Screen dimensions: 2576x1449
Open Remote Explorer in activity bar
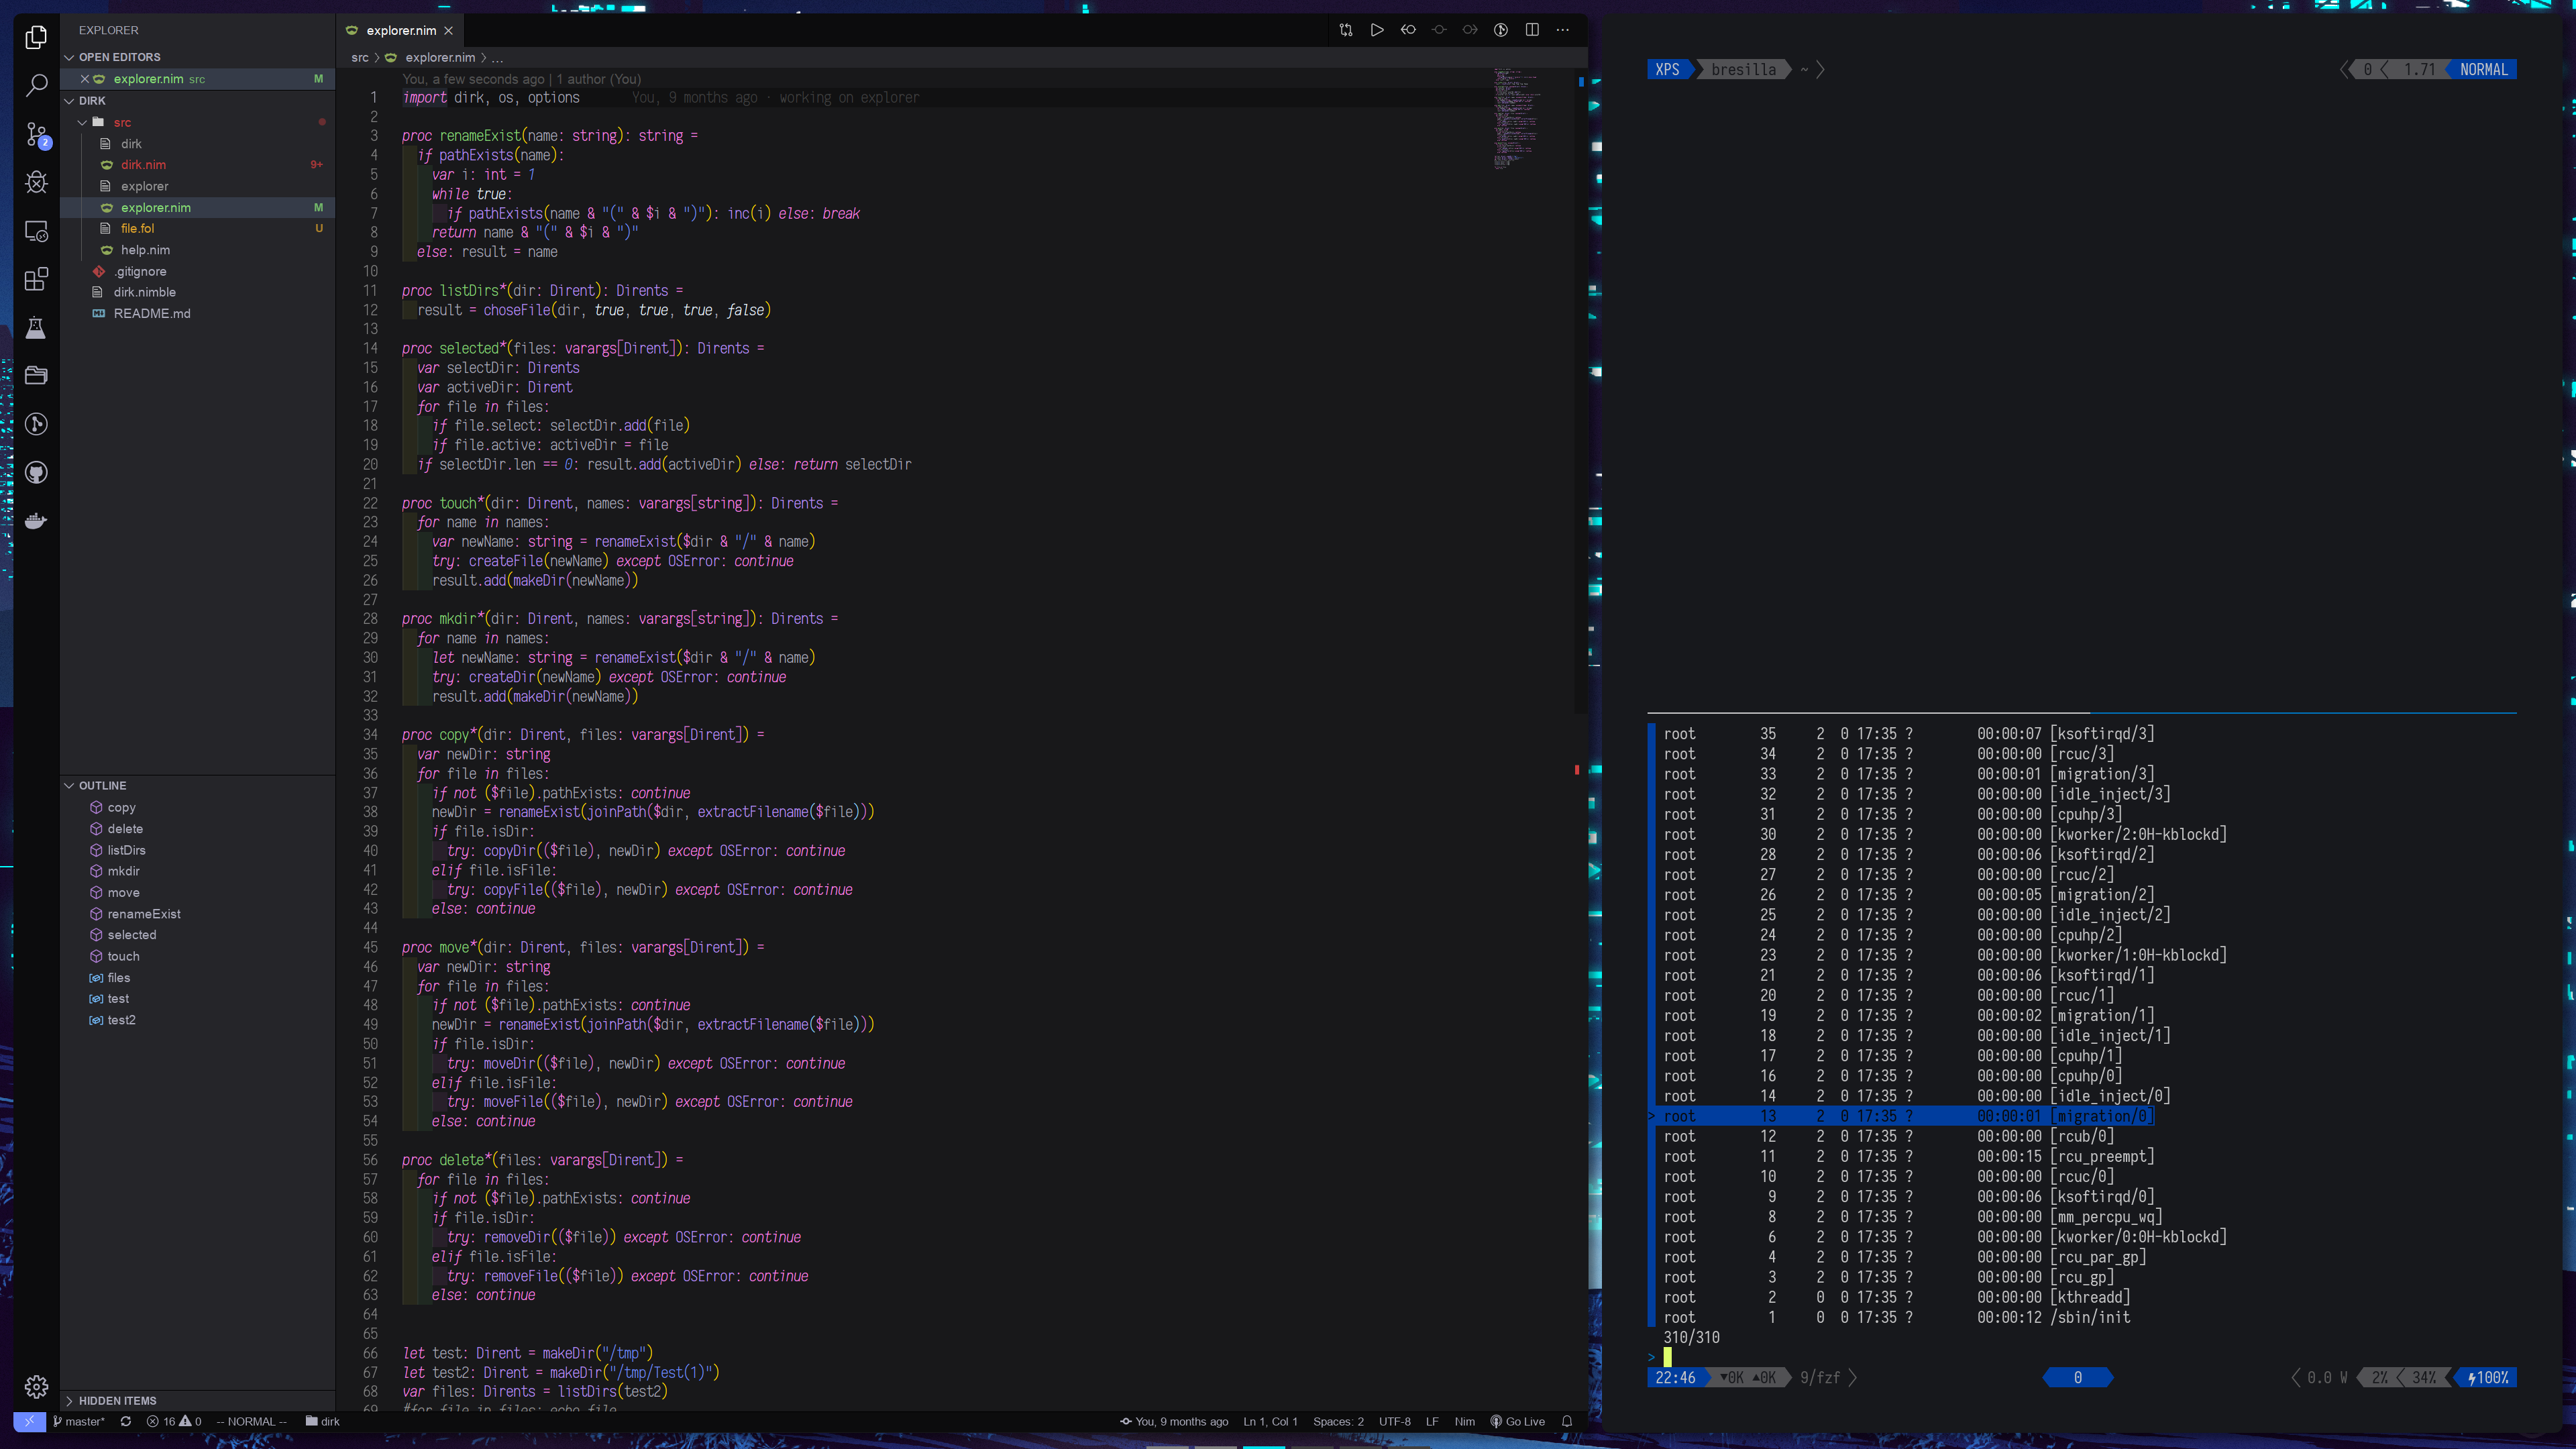pyautogui.click(x=36, y=231)
